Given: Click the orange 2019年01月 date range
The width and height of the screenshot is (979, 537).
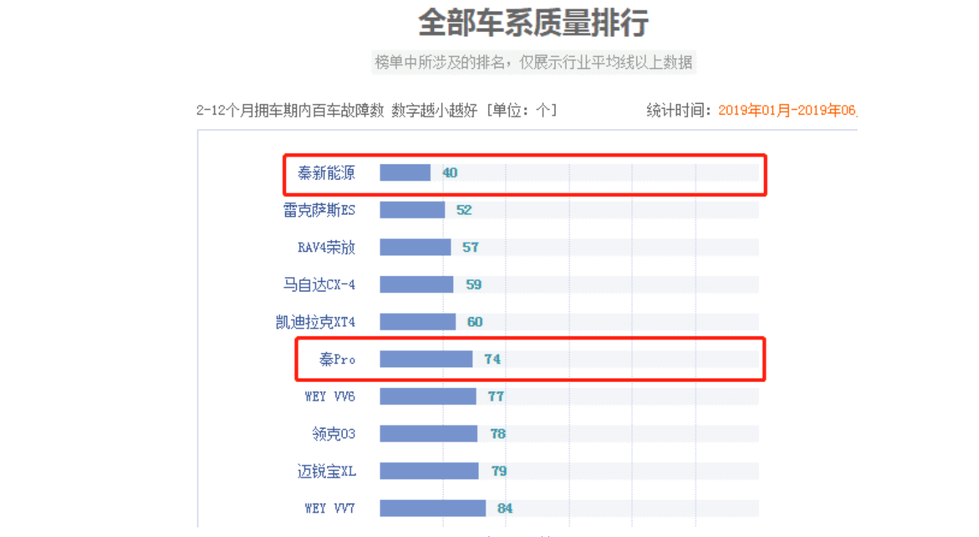Looking at the screenshot, I should tap(787, 111).
